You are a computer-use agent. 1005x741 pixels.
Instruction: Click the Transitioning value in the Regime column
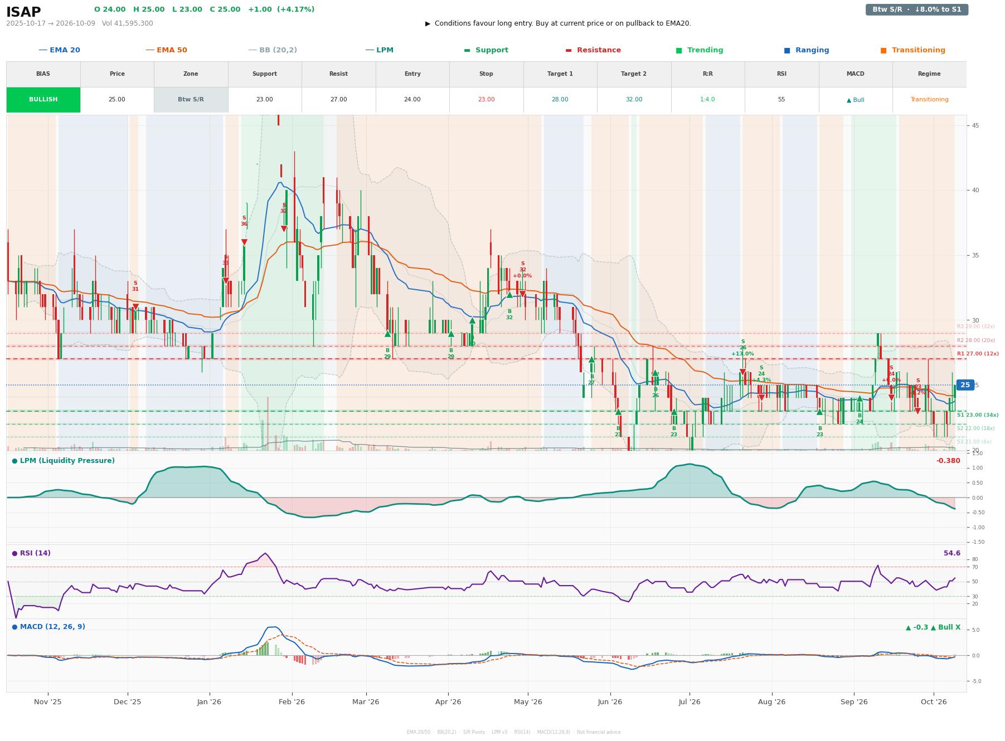[x=929, y=100]
